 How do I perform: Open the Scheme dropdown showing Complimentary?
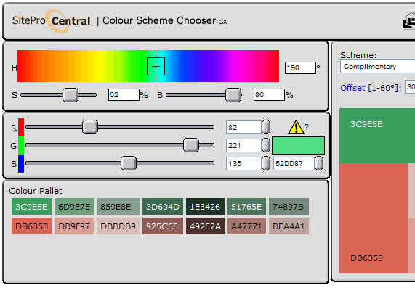(378, 67)
